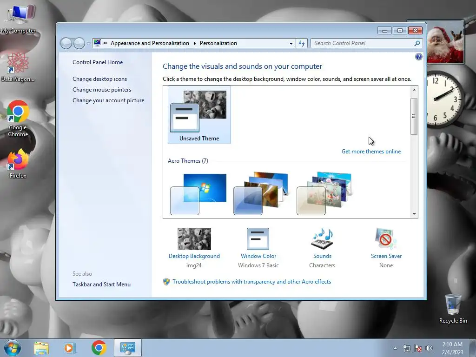Click the volume speaker tray icon
Viewport: 476px width, 357px height.
(x=429, y=348)
